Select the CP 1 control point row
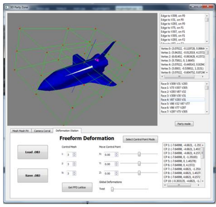The image size is (216, 207). pos(182,145)
